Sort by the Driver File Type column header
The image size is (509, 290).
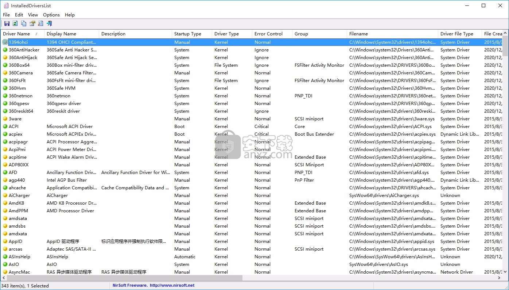coord(460,34)
